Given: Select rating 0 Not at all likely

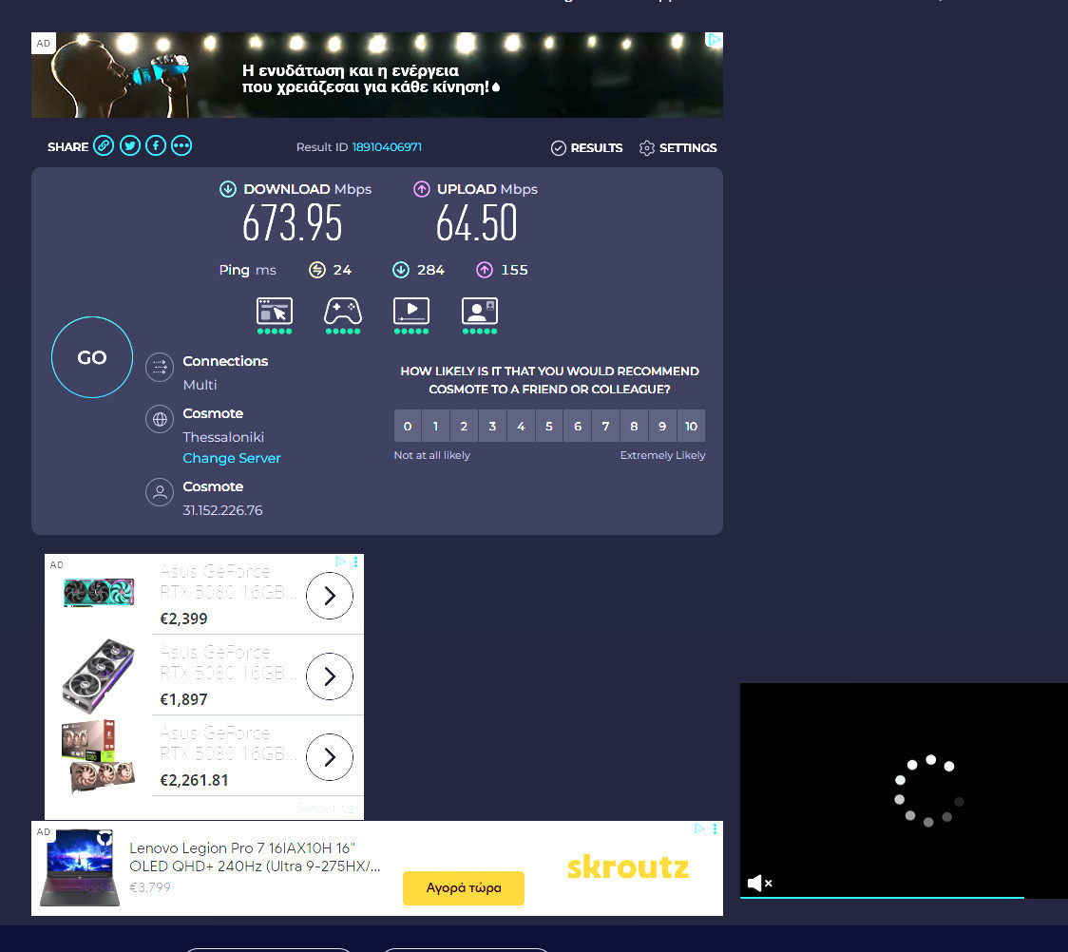Looking at the screenshot, I should click(x=408, y=427).
